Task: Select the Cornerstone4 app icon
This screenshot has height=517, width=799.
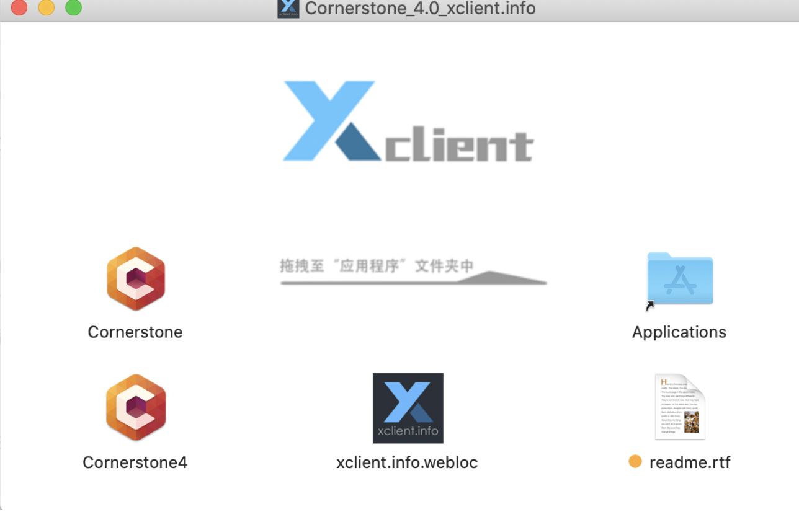Action: click(x=136, y=407)
